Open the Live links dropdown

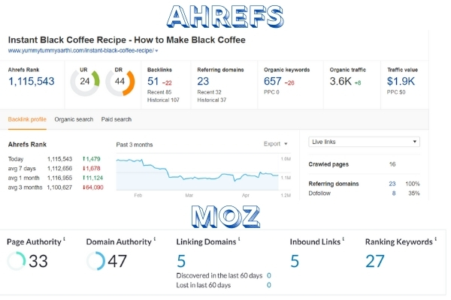coord(364,142)
